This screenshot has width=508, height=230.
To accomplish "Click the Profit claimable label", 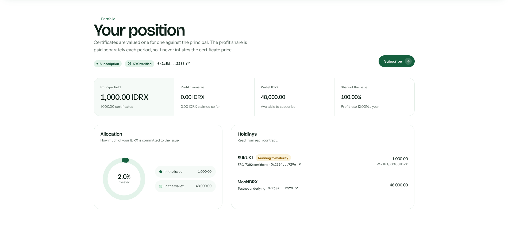I will click(x=192, y=87).
